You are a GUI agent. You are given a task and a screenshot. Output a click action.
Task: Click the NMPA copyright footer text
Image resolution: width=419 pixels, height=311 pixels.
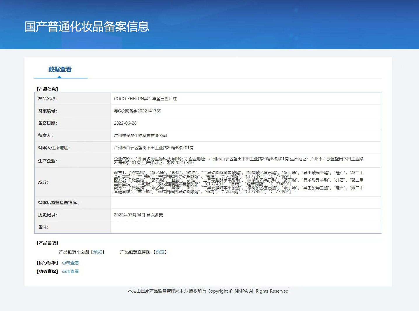(x=208, y=291)
